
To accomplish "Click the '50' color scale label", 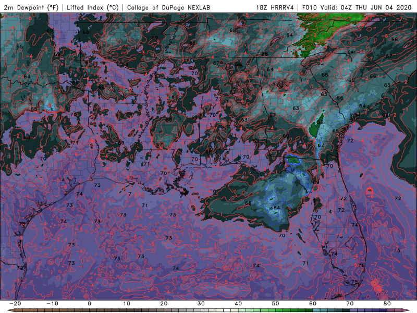I will (x=276, y=304).
